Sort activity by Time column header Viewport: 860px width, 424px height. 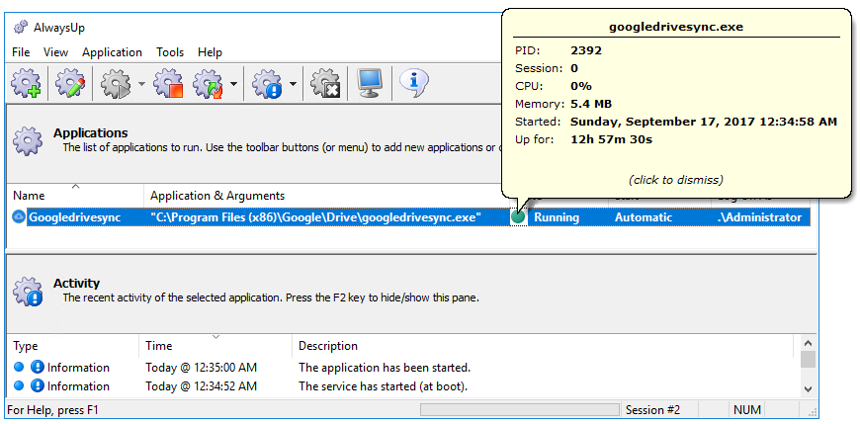click(215, 346)
